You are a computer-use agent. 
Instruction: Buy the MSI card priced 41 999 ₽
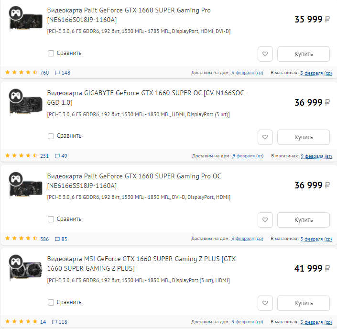[304, 303]
